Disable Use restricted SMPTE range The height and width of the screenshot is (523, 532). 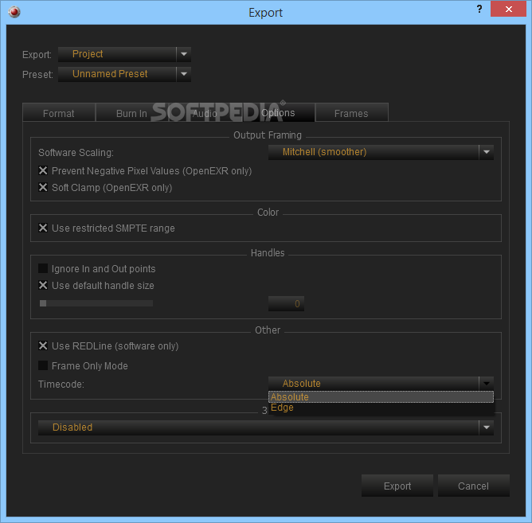[x=43, y=228]
